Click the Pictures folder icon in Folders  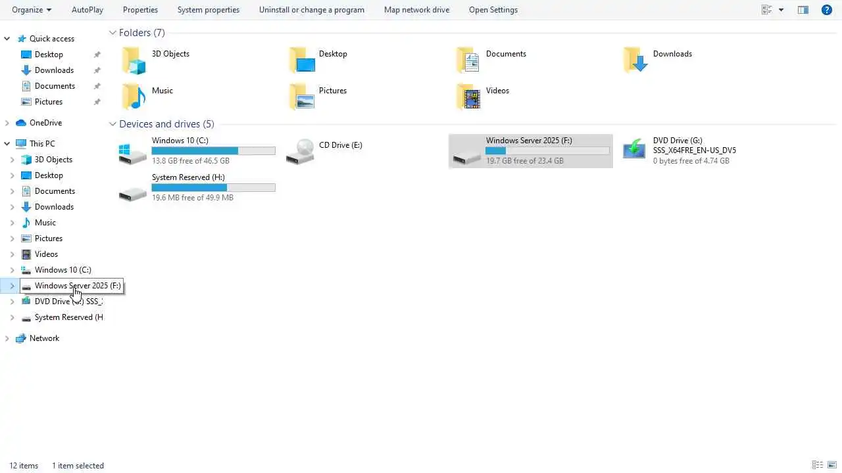tap(302, 97)
